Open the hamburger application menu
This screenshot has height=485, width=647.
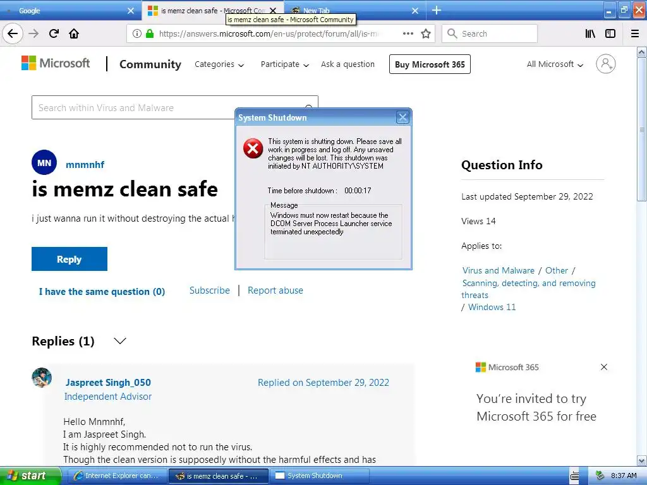[635, 33]
